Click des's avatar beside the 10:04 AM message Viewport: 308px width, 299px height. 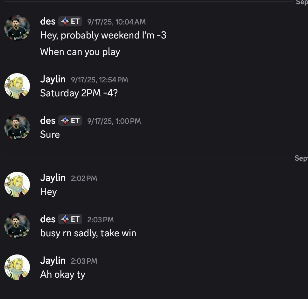[x=17, y=28]
